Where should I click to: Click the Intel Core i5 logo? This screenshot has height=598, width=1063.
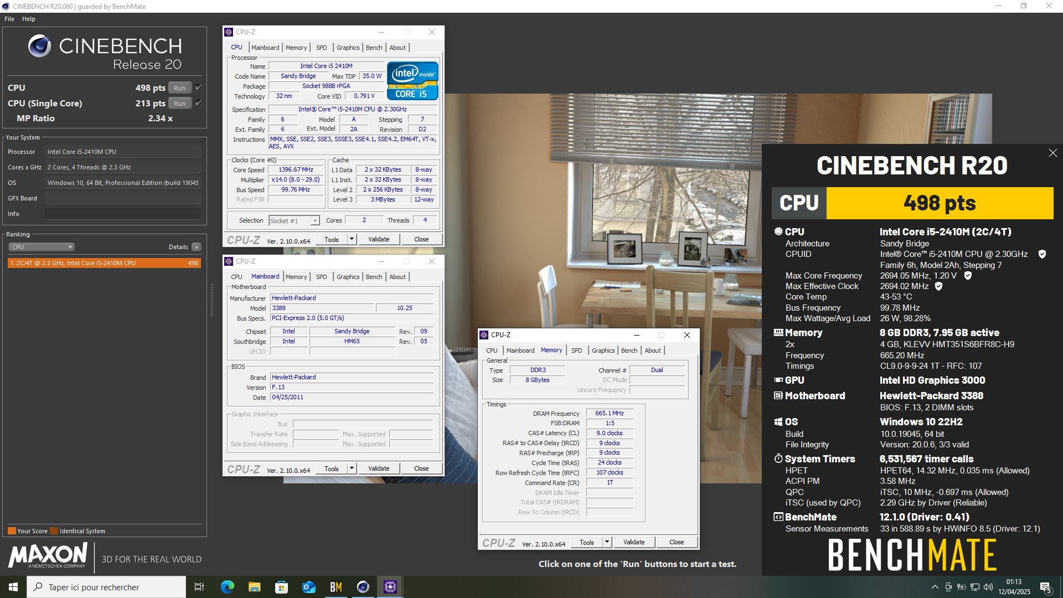412,81
